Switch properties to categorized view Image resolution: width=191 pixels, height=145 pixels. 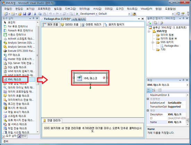149,90
